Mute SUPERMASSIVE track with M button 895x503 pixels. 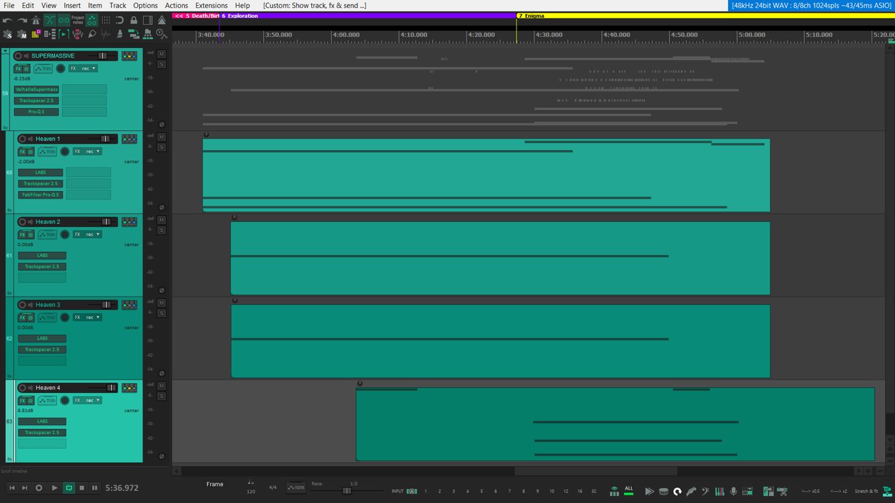[162, 54]
